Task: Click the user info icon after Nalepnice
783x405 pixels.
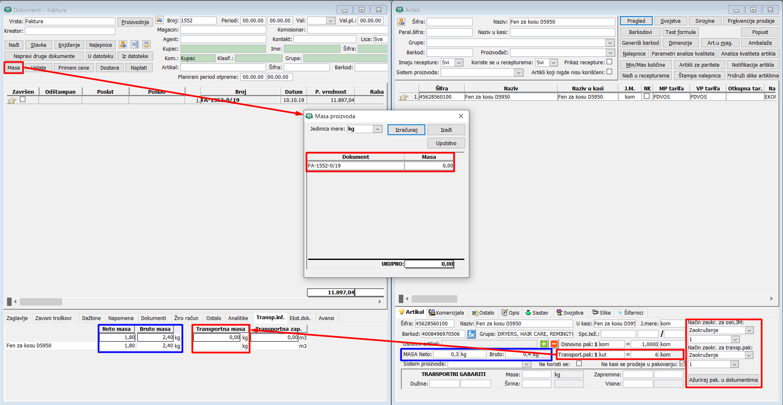Action: pos(123,45)
